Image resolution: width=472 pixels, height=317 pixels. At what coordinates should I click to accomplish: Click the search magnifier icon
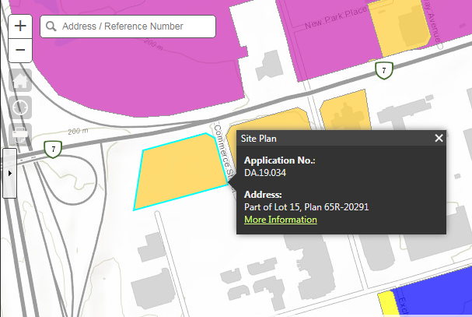51,26
